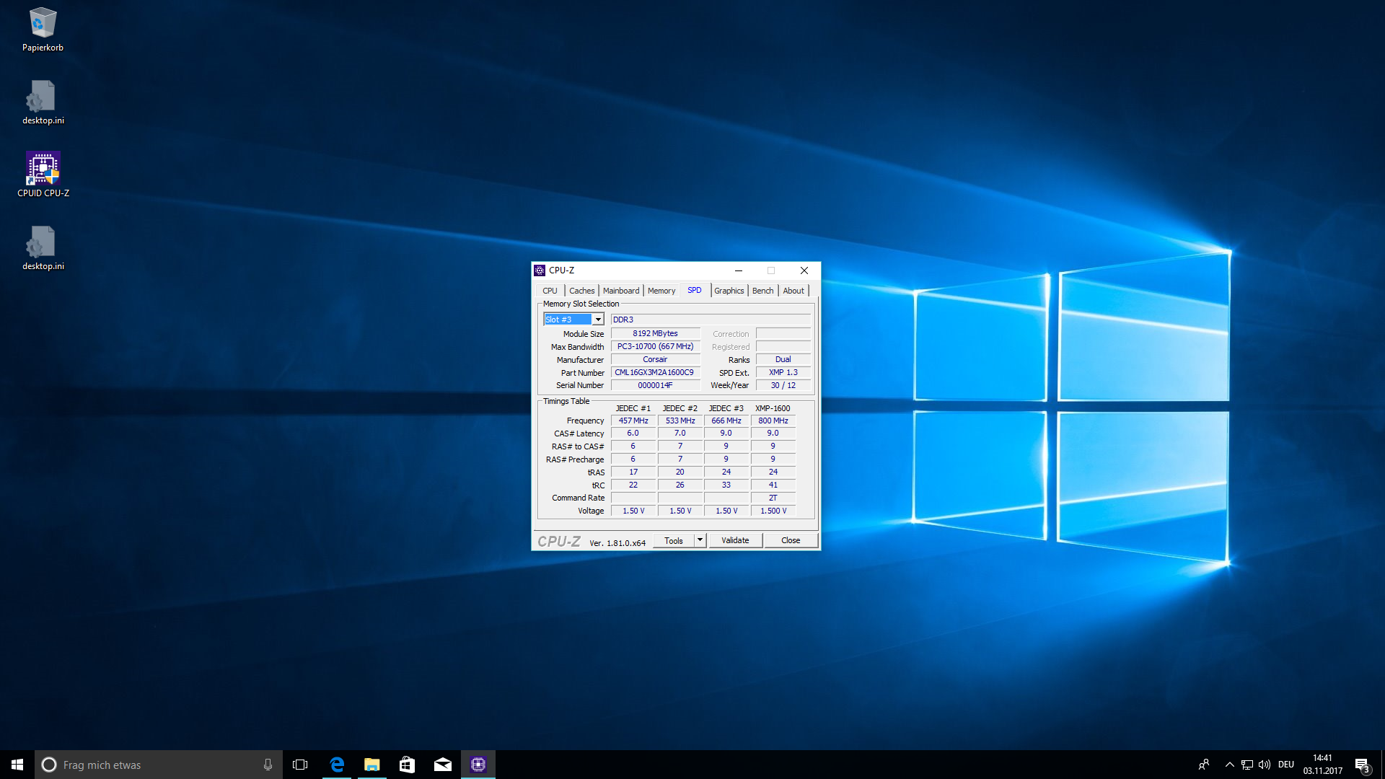This screenshot has height=779, width=1385.
Task: Click the CPU-Z taskbar icon
Action: [478, 765]
